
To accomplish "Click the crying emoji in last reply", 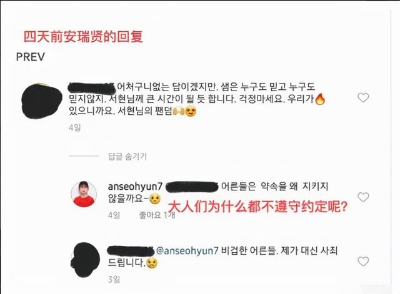I will [x=152, y=263].
